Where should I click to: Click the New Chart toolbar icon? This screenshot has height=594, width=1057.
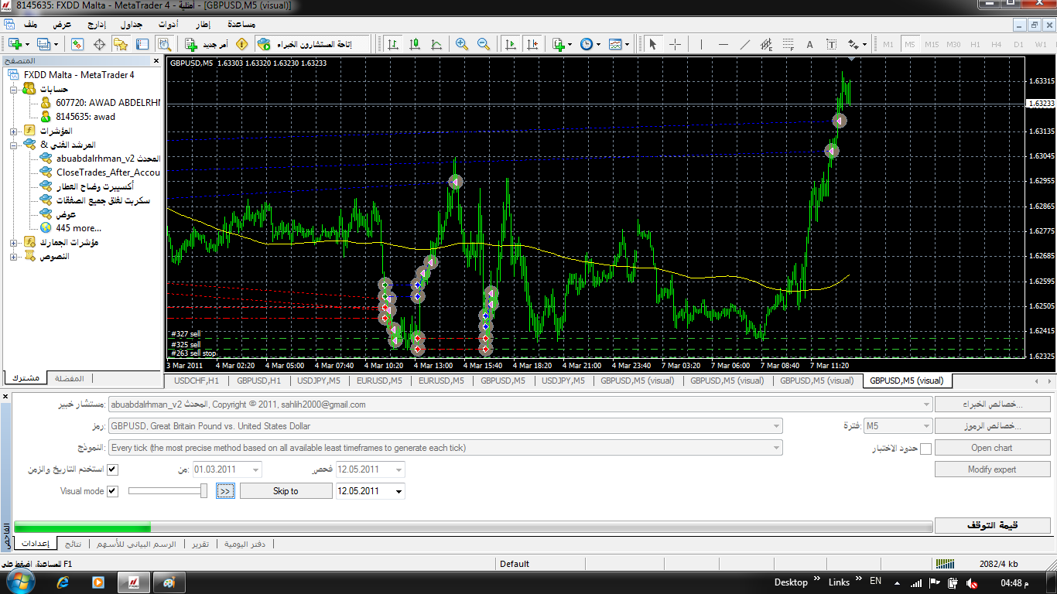pos(15,44)
